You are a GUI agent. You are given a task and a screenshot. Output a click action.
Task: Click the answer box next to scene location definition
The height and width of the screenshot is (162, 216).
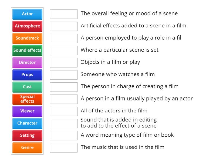(63, 50)
